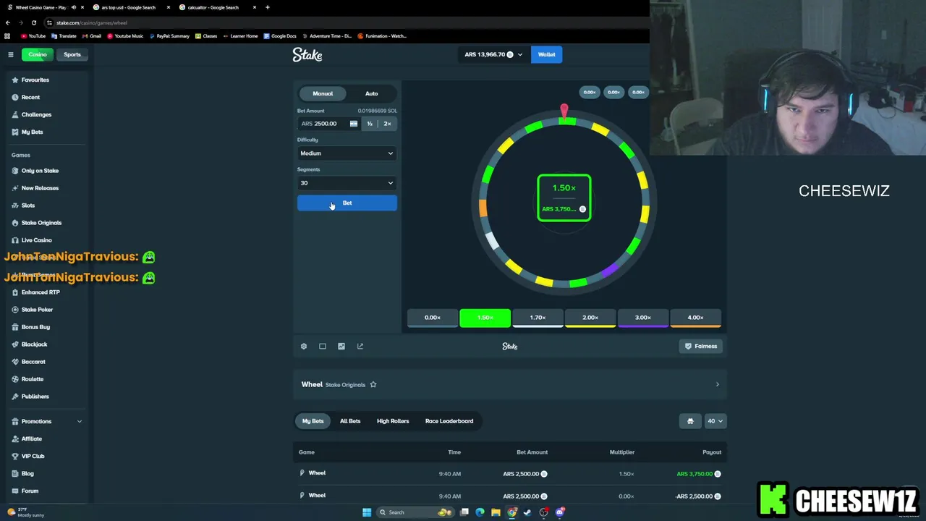Open Steam from taskbar

coord(528,512)
